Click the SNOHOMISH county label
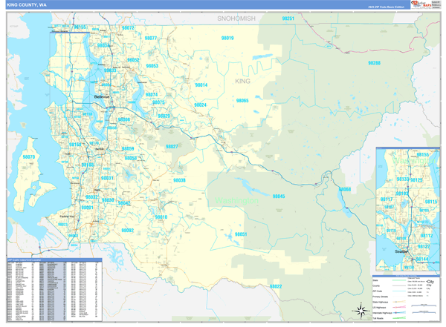Screen dimensions: 446x327 point(236,19)
